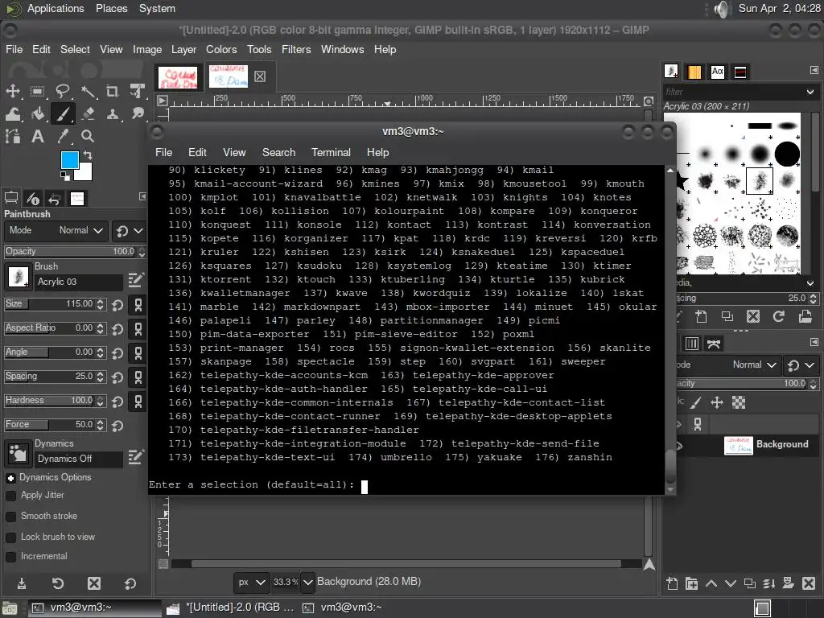
Task: Toggle link Size to zoom icon
Action: point(138,305)
